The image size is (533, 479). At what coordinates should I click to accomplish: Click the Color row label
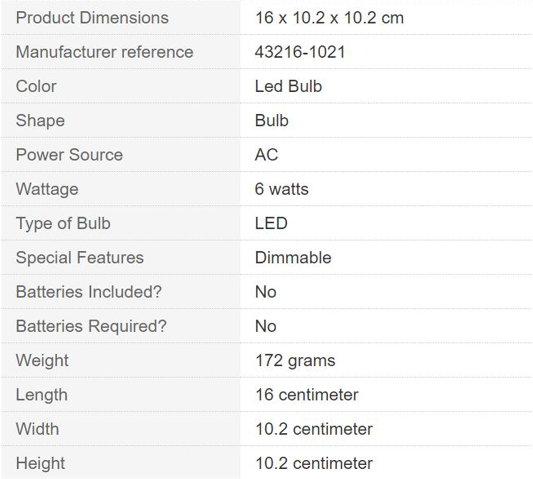coord(36,86)
